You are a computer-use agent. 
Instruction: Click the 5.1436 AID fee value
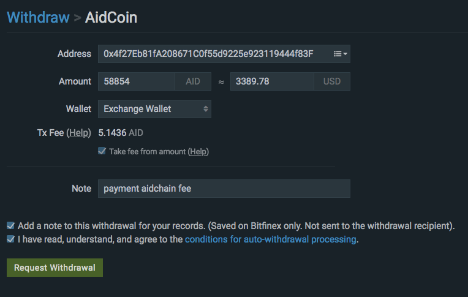point(121,133)
